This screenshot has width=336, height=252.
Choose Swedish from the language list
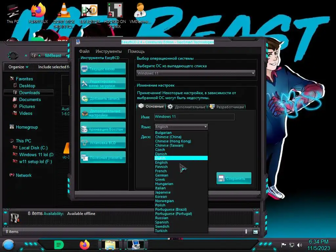click(181, 226)
